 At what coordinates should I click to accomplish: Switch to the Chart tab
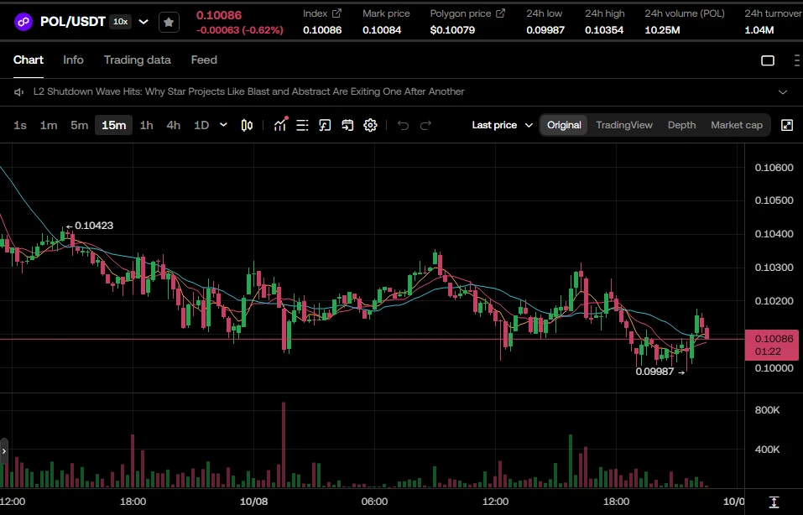click(29, 60)
